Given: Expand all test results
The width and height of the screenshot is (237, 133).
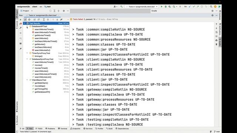Looking at the screenshot, I should coord(44,20).
